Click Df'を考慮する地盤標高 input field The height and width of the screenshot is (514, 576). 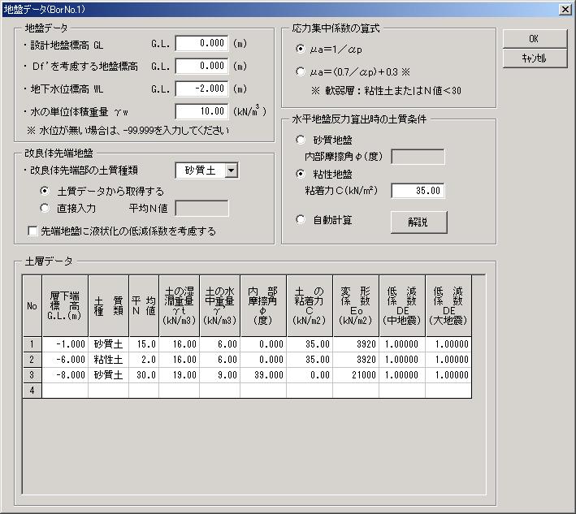pos(201,66)
